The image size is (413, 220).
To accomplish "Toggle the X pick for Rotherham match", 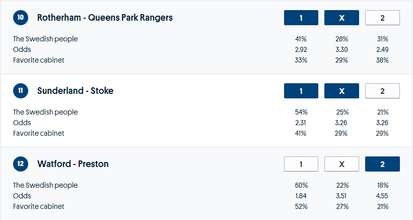I will click(341, 18).
